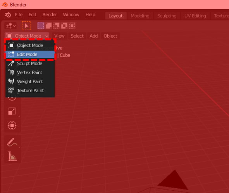
Task: Switch to the UV Editing workspace tab
Action: pyautogui.click(x=195, y=16)
